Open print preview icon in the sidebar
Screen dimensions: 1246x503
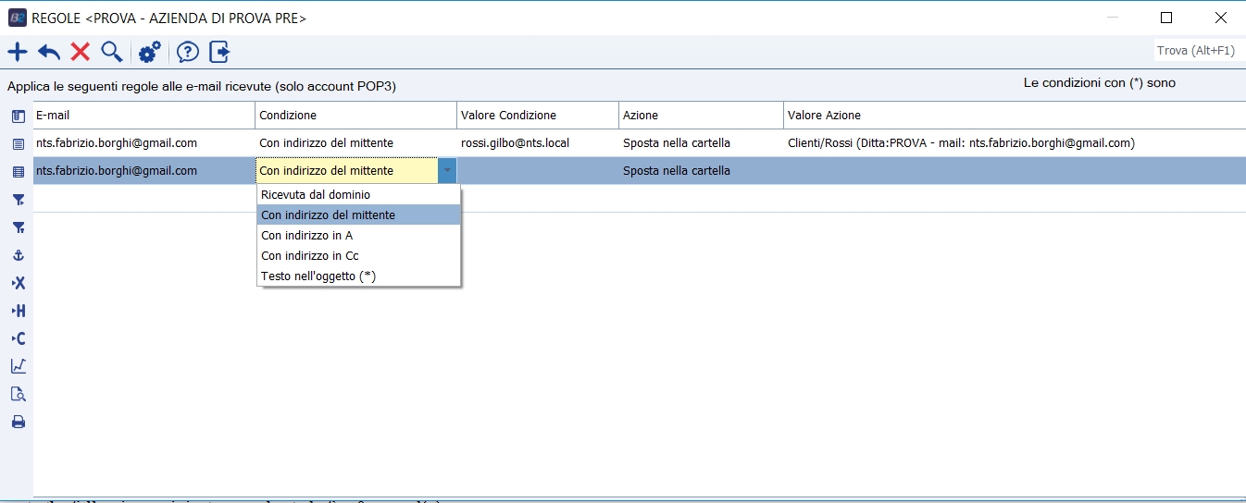18,394
